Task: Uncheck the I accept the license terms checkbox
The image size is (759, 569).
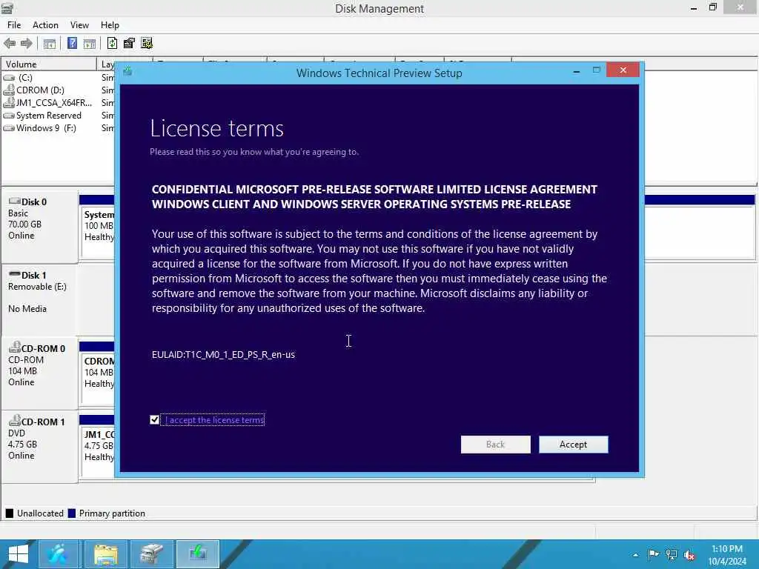Action: tap(154, 420)
